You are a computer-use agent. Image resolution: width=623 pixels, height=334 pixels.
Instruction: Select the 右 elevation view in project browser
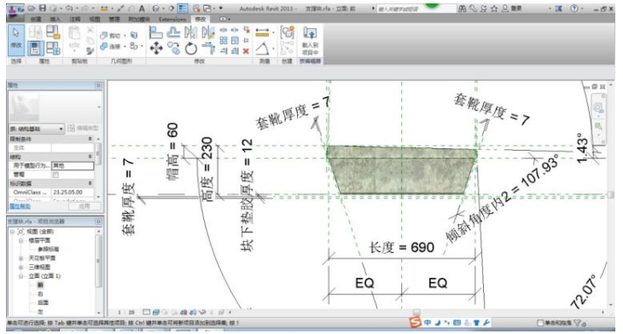[40, 294]
